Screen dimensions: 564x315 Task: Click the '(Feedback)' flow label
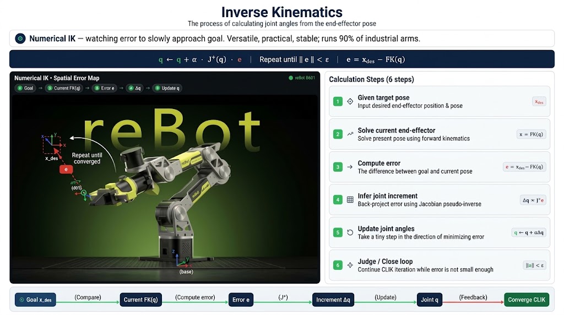pyautogui.click(x=473, y=297)
